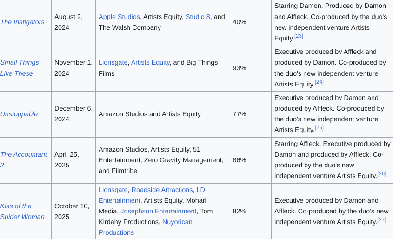393x239 pixels.
Task: Open The Instigators film link
Action: tap(22, 22)
